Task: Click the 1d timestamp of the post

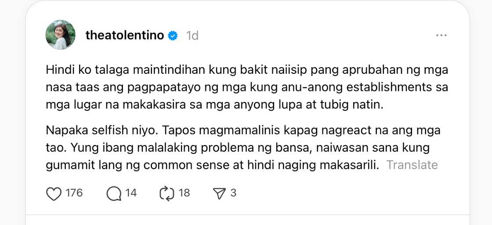Action: 192,36
